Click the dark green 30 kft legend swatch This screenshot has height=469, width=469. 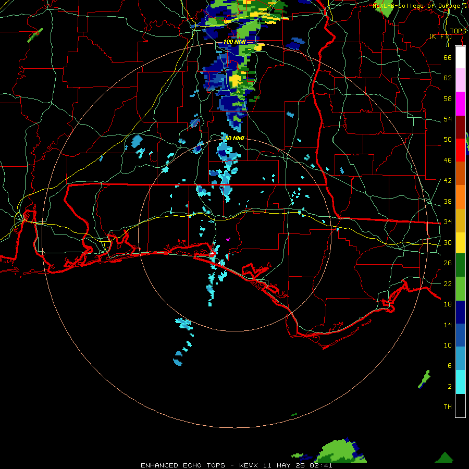coord(460,265)
